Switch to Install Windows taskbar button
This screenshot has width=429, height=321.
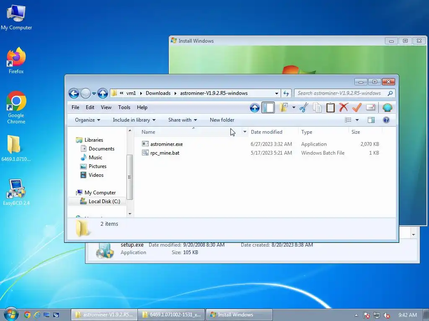(239, 315)
